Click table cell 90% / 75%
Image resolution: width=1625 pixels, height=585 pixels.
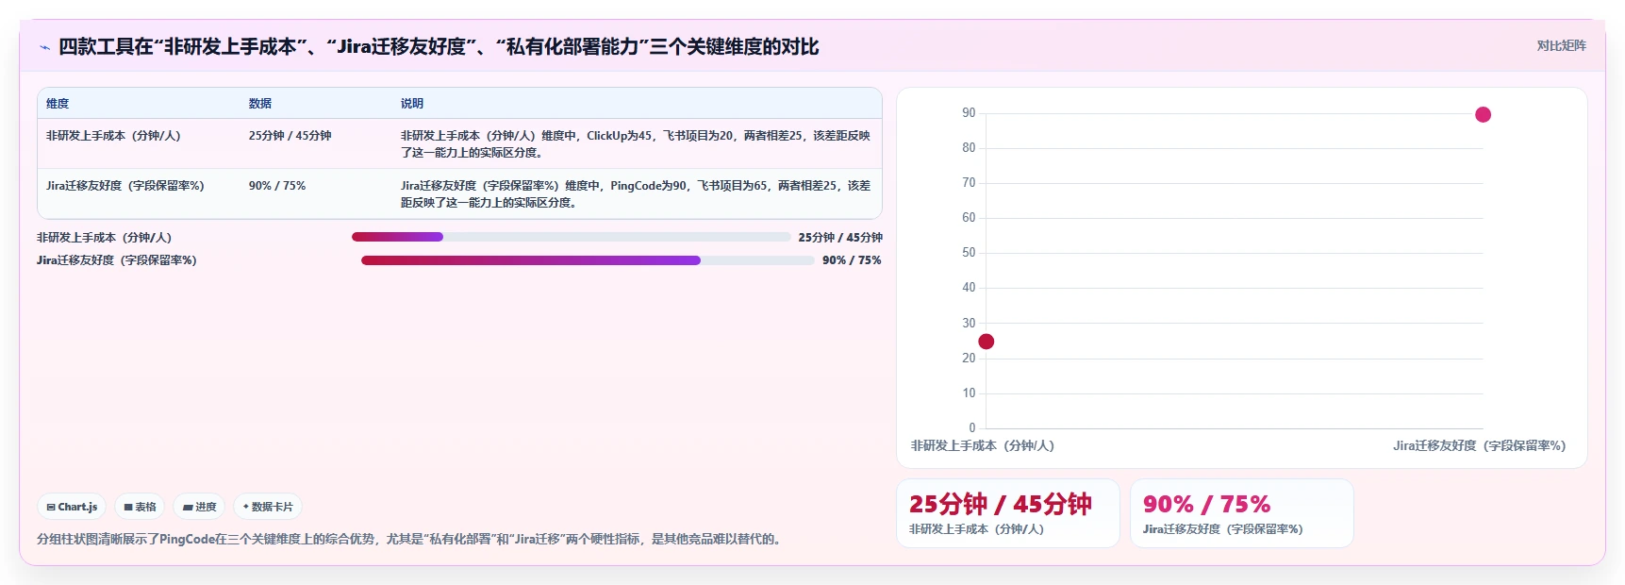[277, 186]
